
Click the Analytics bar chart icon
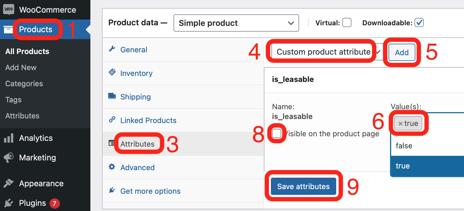click(x=9, y=138)
